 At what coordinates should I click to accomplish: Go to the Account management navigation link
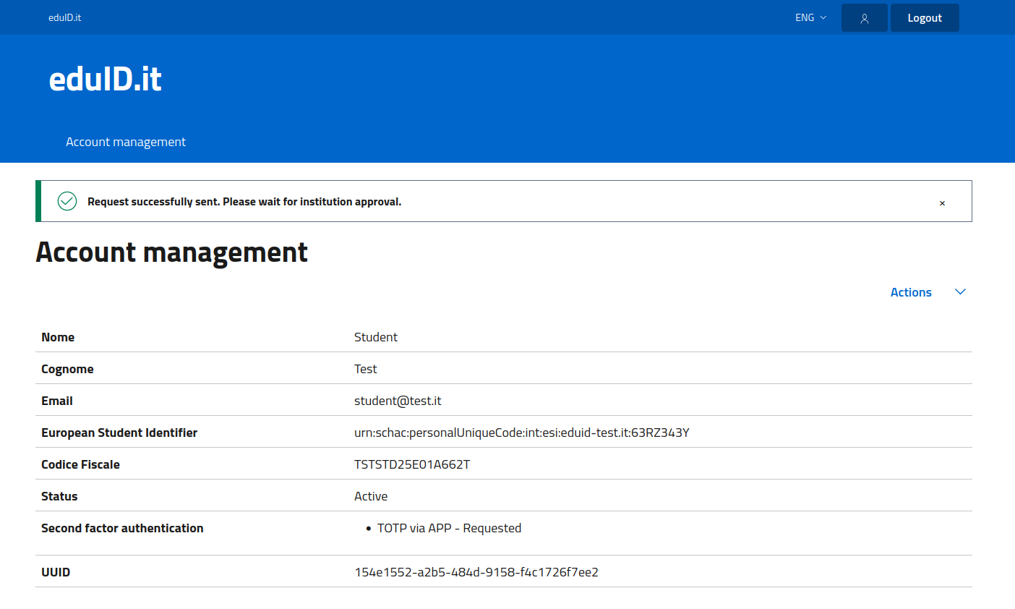[126, 142]
